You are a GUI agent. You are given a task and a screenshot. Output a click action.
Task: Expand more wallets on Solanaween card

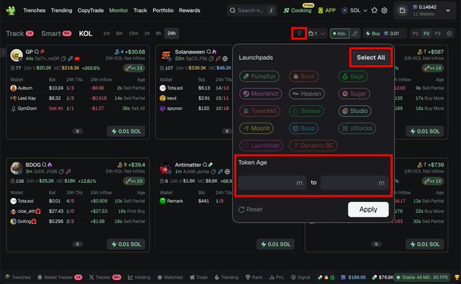click(226, 131)
